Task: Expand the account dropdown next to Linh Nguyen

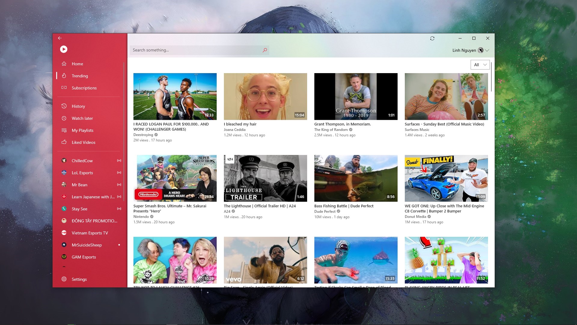Action: [487, 50]
